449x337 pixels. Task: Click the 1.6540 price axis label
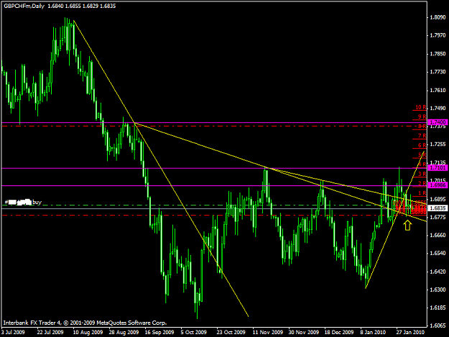438,253
